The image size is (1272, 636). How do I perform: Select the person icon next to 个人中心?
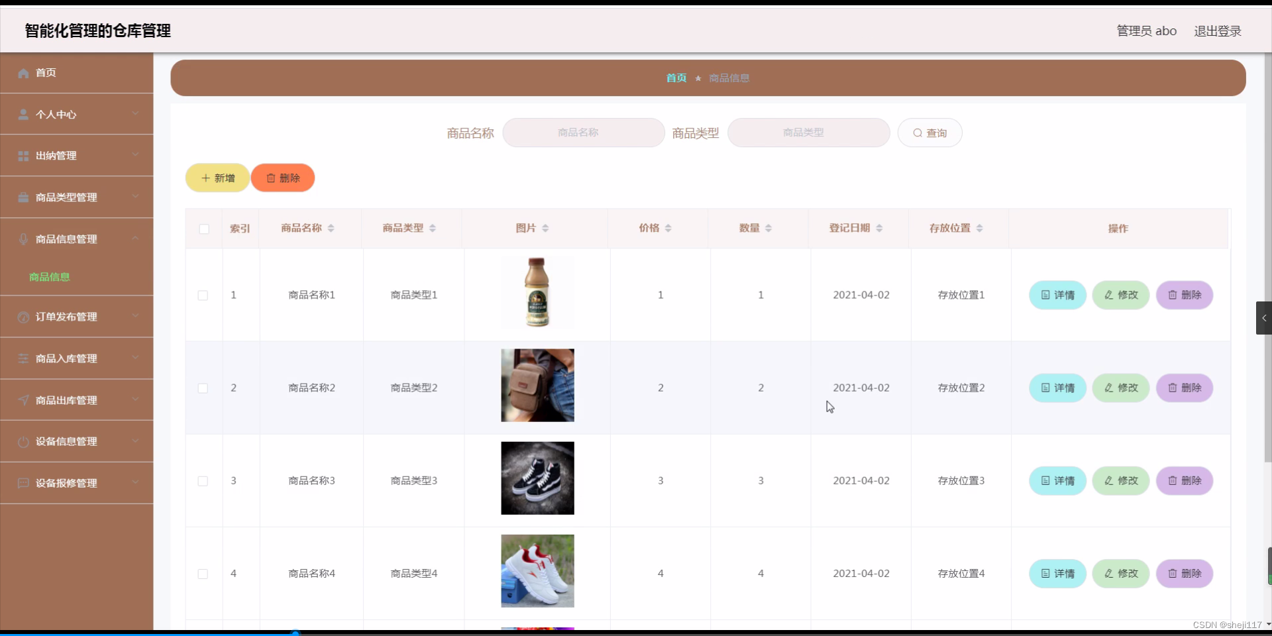pos(24,114)
